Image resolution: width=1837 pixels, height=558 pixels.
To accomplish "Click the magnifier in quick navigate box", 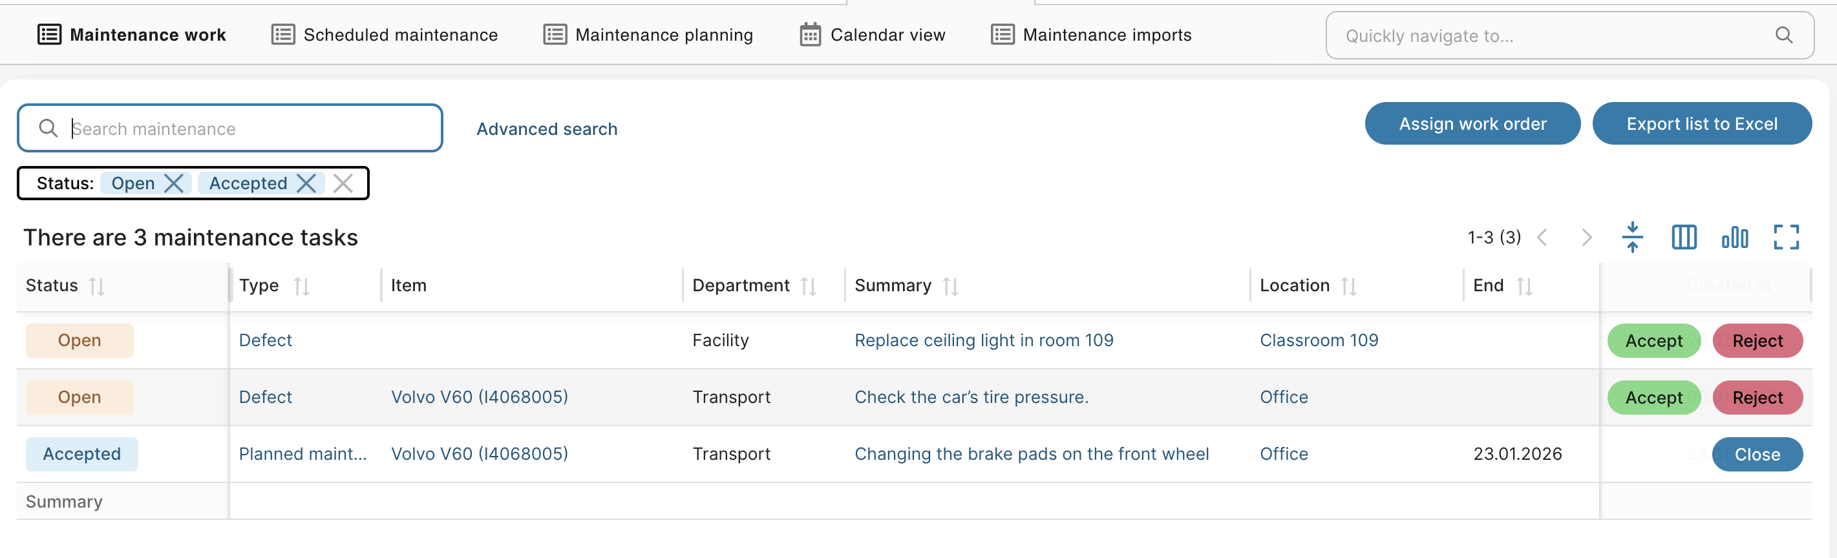I will (x=1783, y=35).
